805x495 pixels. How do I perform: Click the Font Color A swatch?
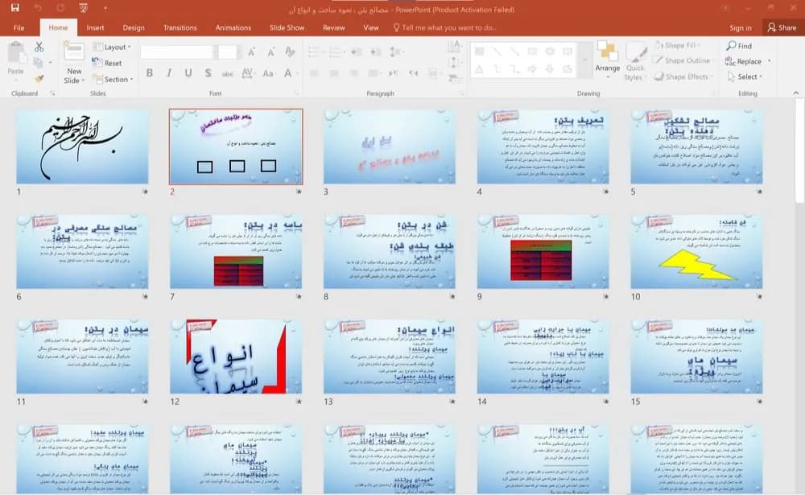pyautogui.click(x=288, y=73)
